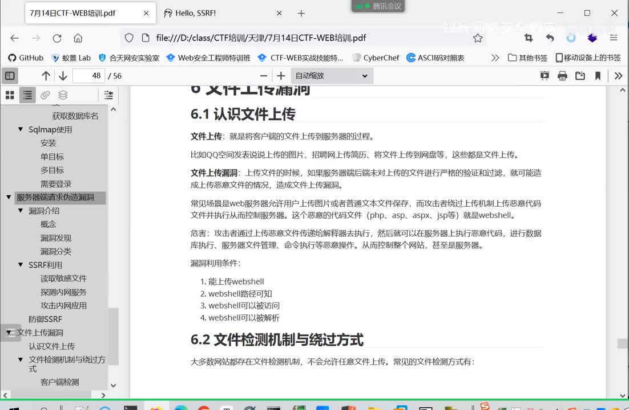Open a new browser tab
The image size is (629, 410).
(x=301, y=13)
